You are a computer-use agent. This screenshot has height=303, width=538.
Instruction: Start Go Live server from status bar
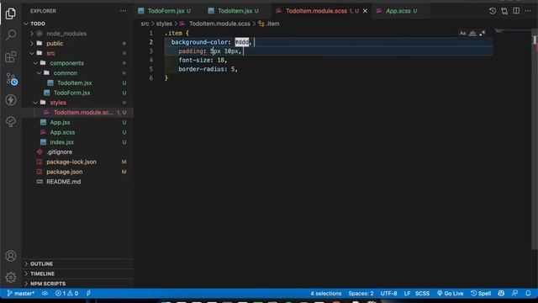pyautogui.click(x=450, y=294)
